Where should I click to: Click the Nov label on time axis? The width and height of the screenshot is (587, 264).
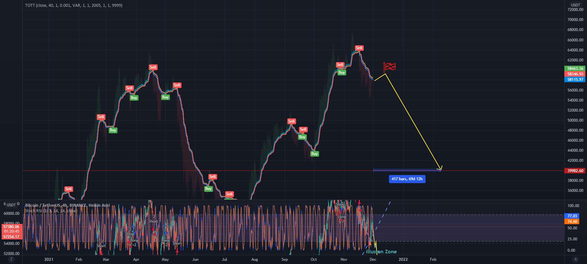tap(344, 259)
